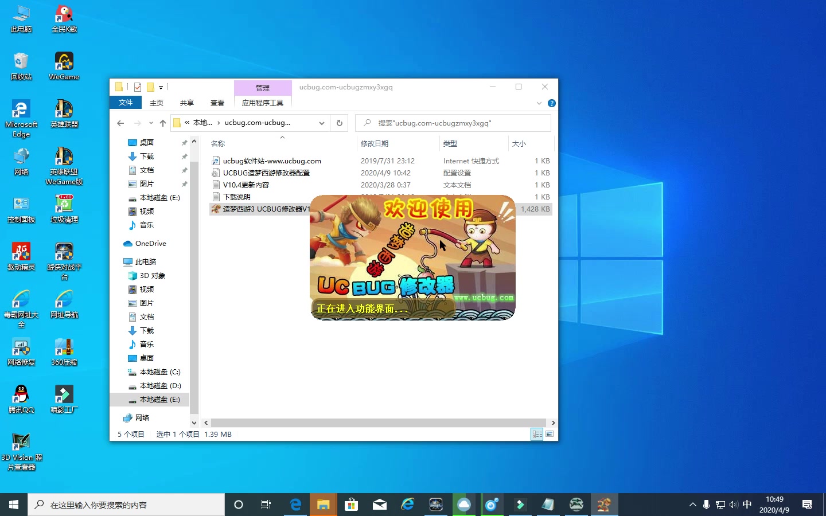Switch to large icons view layout
Screen dimensions: 826x516
tap(550, 434)
